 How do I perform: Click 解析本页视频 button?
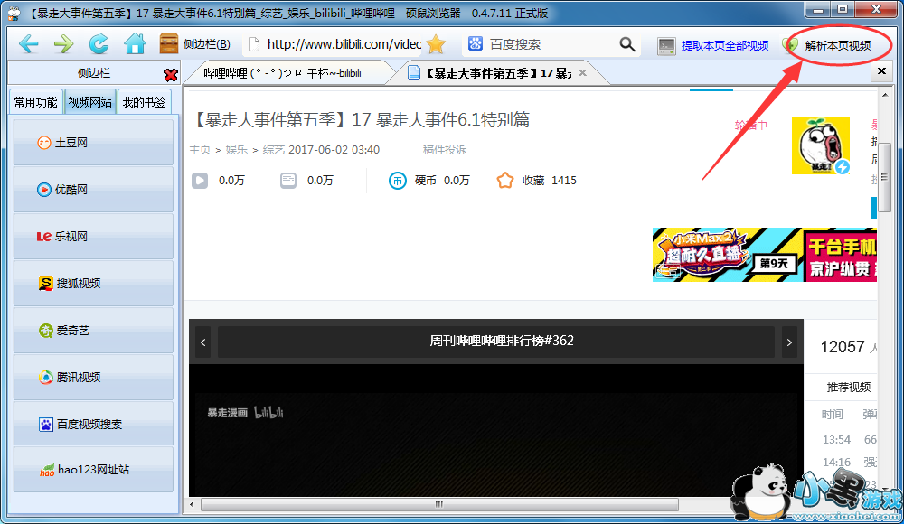(838, 45)
